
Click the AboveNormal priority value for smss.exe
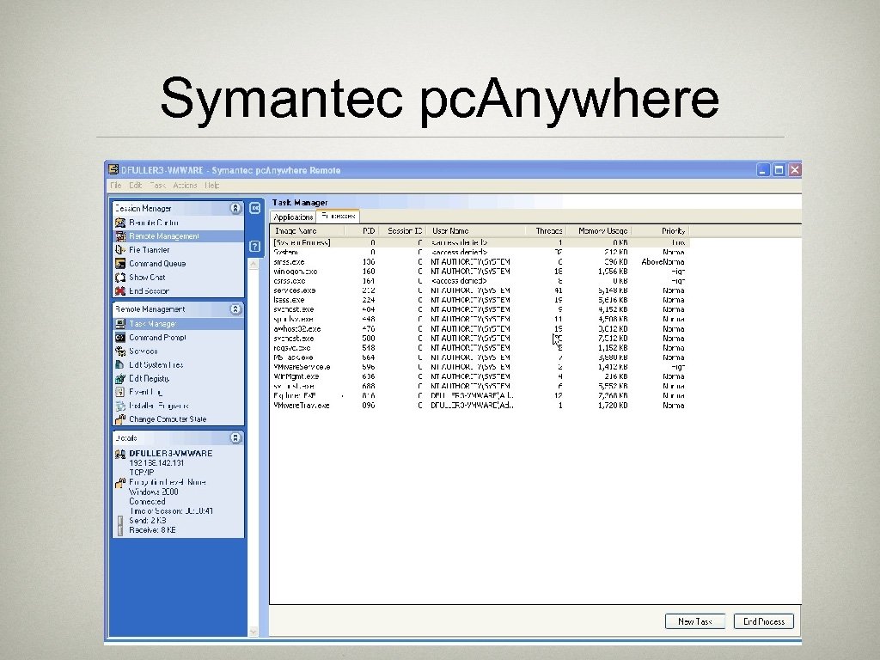pyautogui.click(x=663, y=261)
